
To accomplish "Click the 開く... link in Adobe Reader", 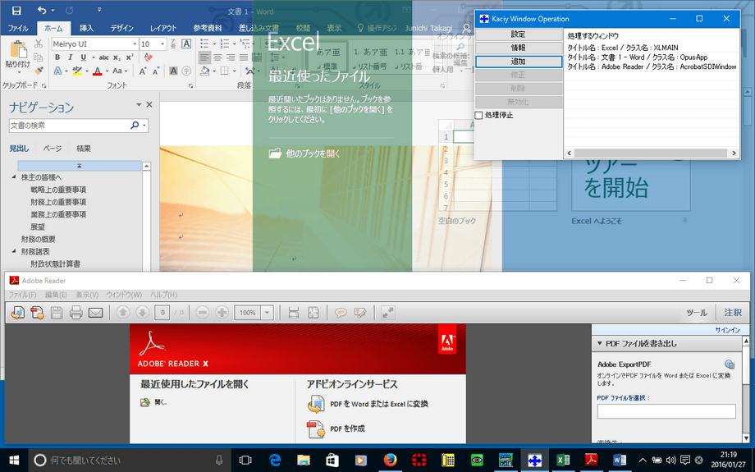I will (161, 402).
